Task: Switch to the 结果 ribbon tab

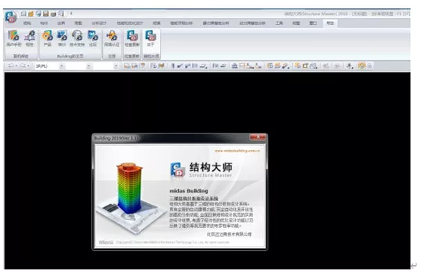Action: (x=156, y=24)
